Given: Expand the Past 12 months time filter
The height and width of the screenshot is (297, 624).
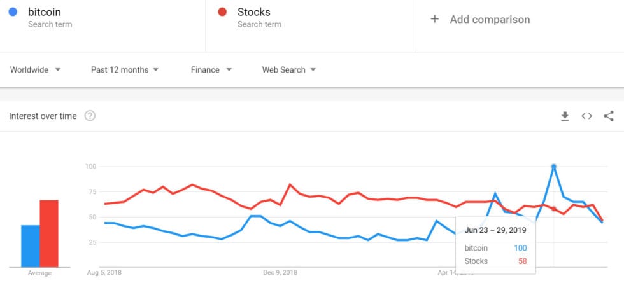Looking at the screenshot, I should click(125, 70).
